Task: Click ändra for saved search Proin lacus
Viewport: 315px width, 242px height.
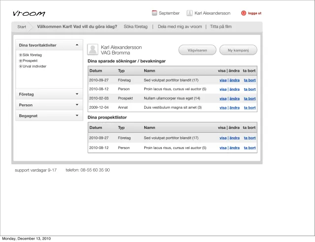Action: 234,89
